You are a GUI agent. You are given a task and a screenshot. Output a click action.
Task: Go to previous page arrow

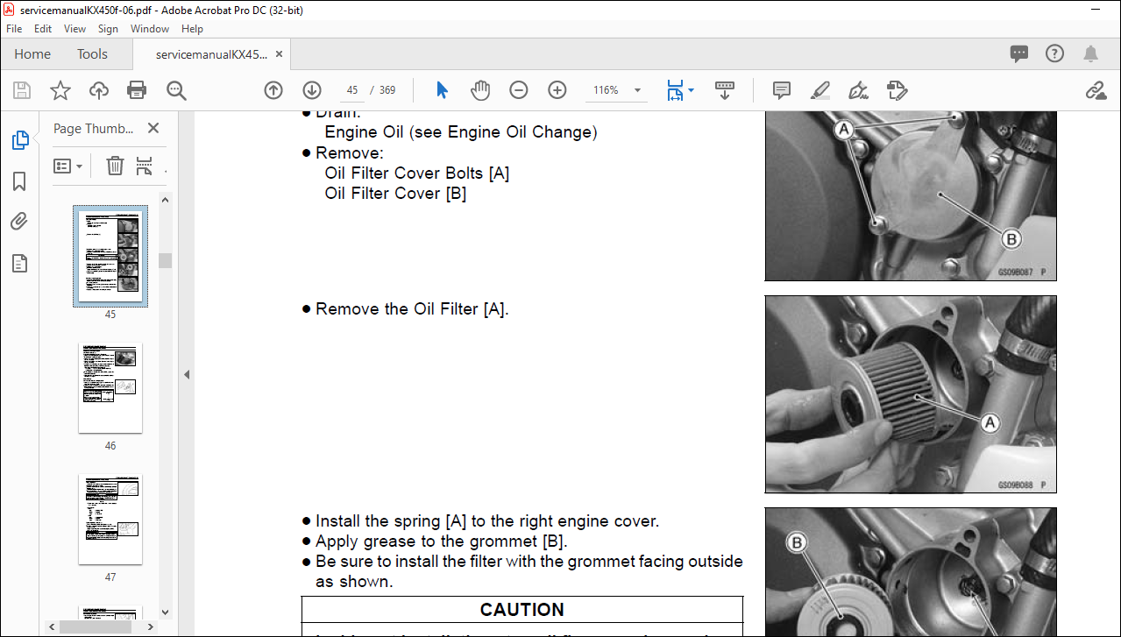(273, 90)
